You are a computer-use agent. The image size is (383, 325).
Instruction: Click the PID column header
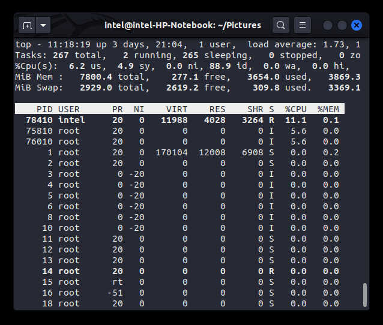[x=44, y=109]
